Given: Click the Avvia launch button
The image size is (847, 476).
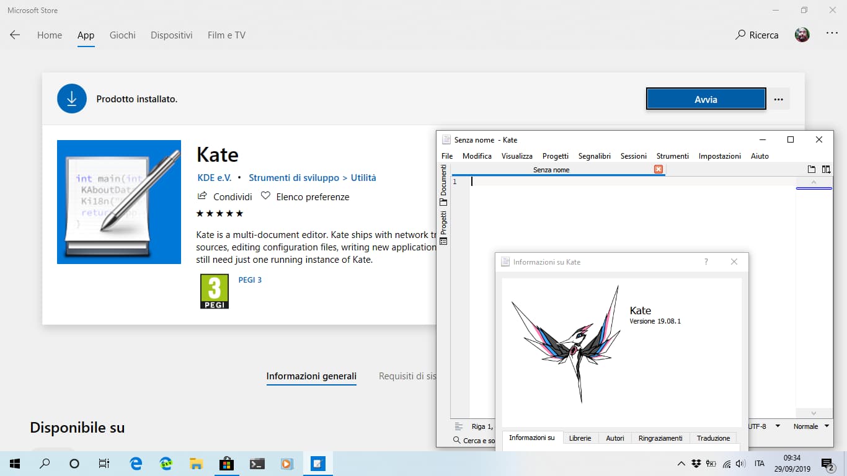Looking at the screenshot, I should [x=706, y=99].
